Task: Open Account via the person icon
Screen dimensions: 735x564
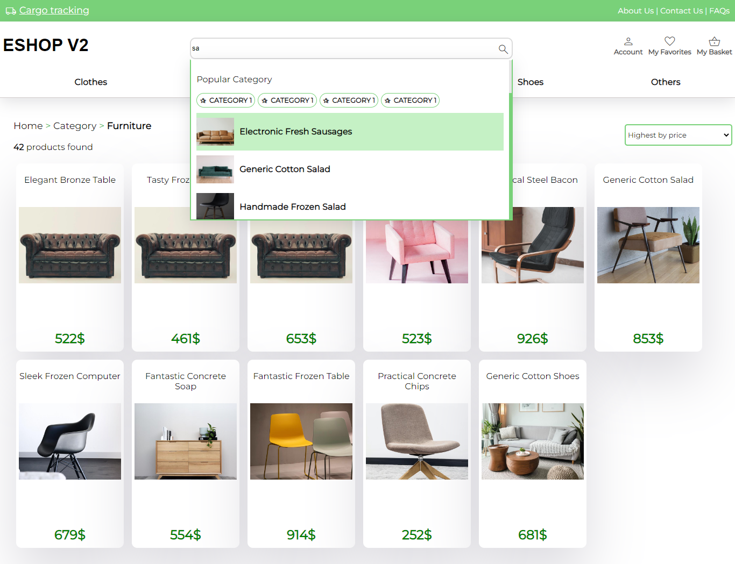Action: (628, 42)
